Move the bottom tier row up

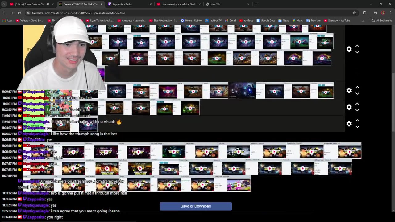pyautogui.click(x=357, y=121)
